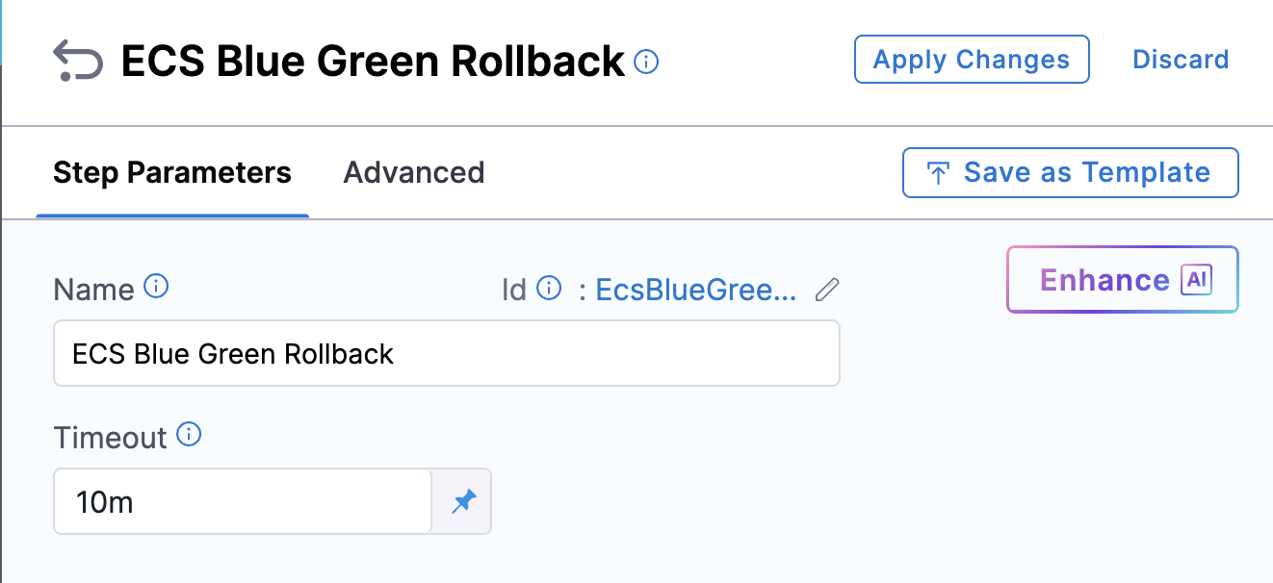Click the info icon beside Id label

point(549,288)
